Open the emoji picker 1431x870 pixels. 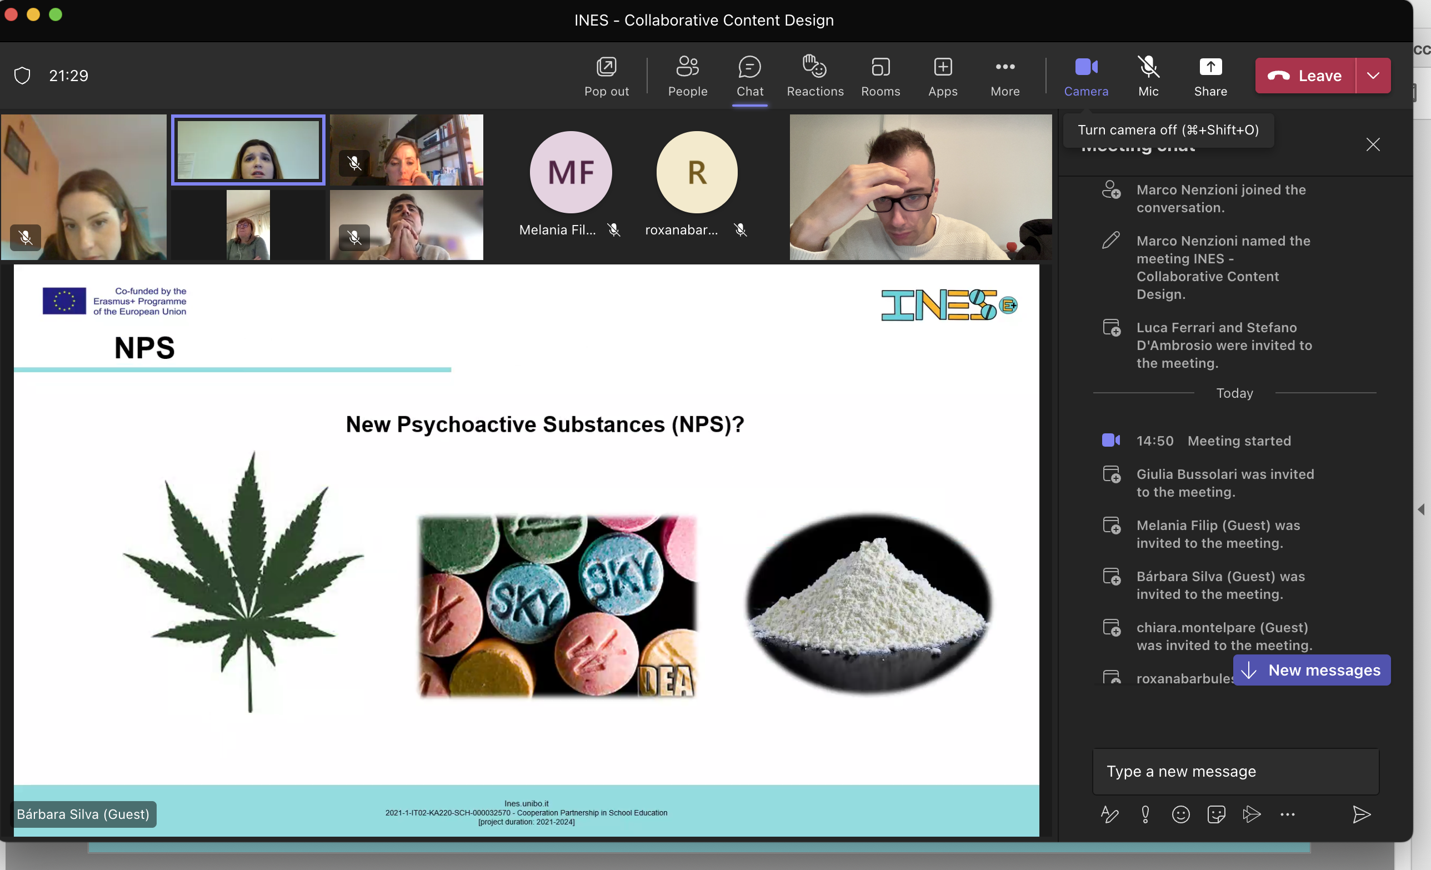click(1180, 814)
